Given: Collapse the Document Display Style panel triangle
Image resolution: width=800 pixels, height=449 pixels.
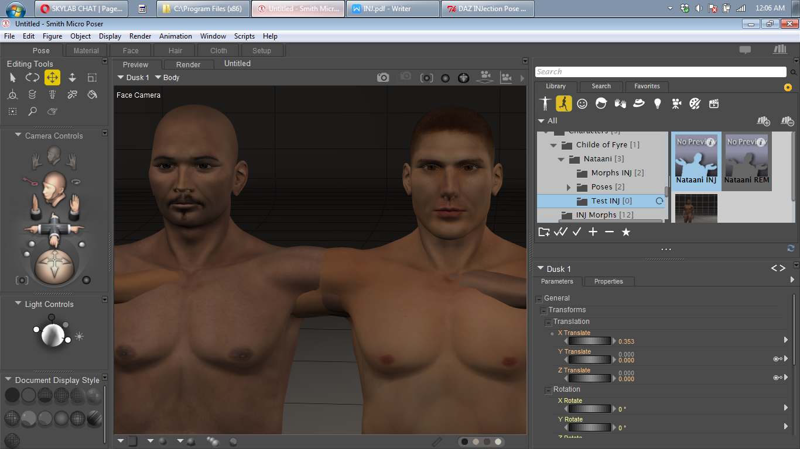Looking at the screenshot, I should click(8, 380).
